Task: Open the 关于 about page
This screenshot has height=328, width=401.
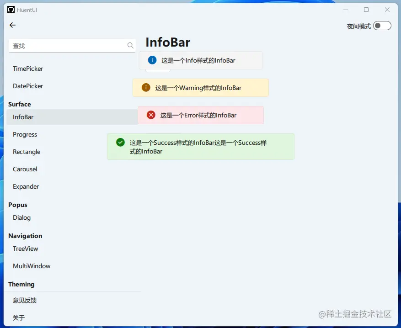Action: tap(19, 317)
